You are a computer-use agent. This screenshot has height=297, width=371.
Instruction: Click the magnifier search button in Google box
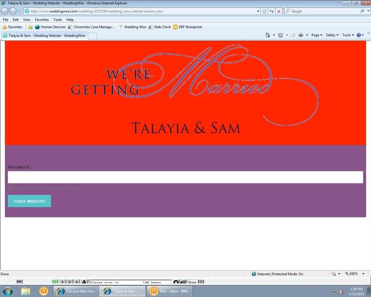pyautogui.click(x=362, y=11)
